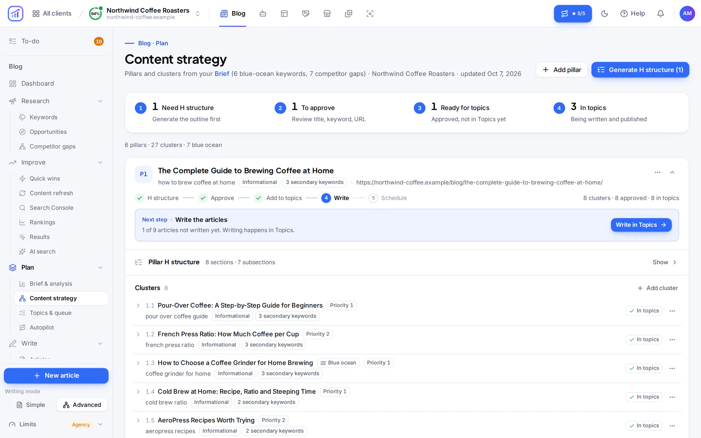The width and height of the screenshot is (701, 438).
Task: Open the Help menu
Action: (x=633, y=14)
